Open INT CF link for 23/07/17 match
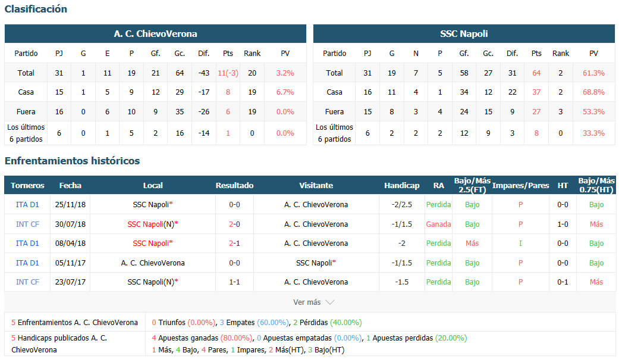 tap(27, 282)
